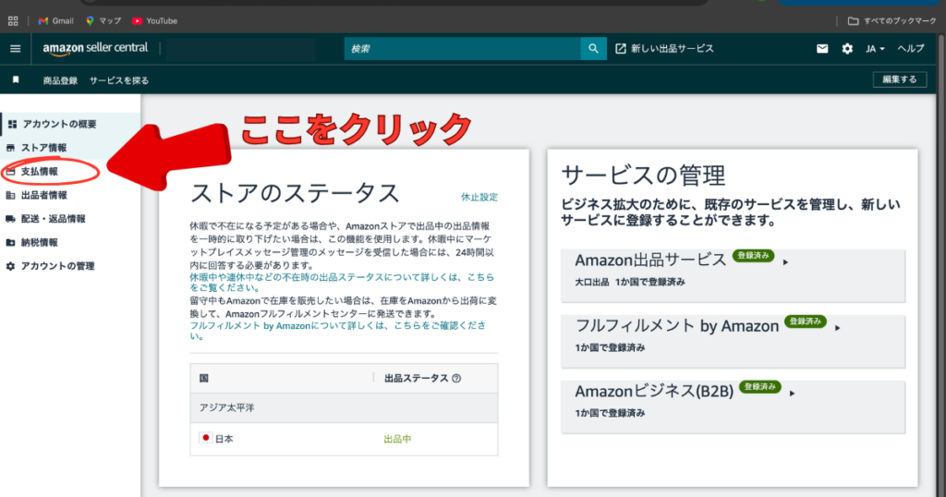
Task: Open the JA language dropdown
Action: (x=875, y=49)
